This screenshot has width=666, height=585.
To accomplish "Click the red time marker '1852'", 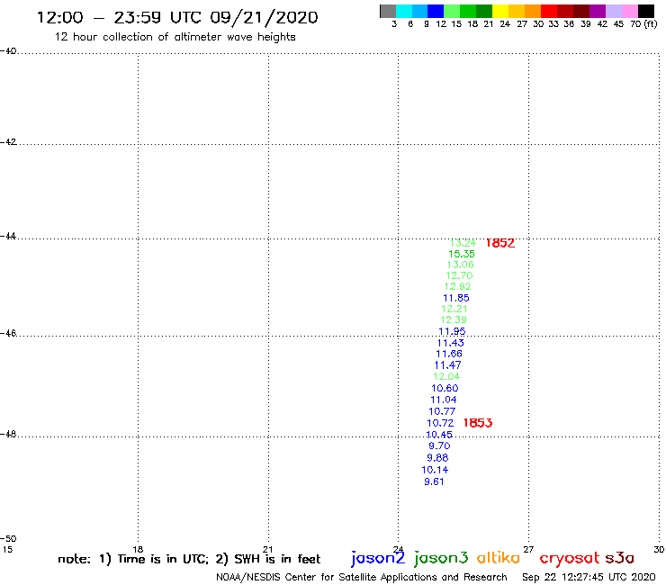I will click(499, 243).
